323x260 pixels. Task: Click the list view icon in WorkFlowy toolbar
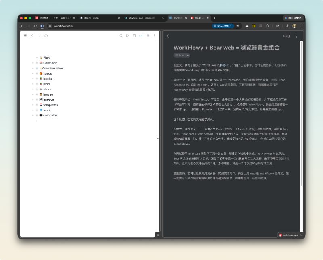[148, 35]
